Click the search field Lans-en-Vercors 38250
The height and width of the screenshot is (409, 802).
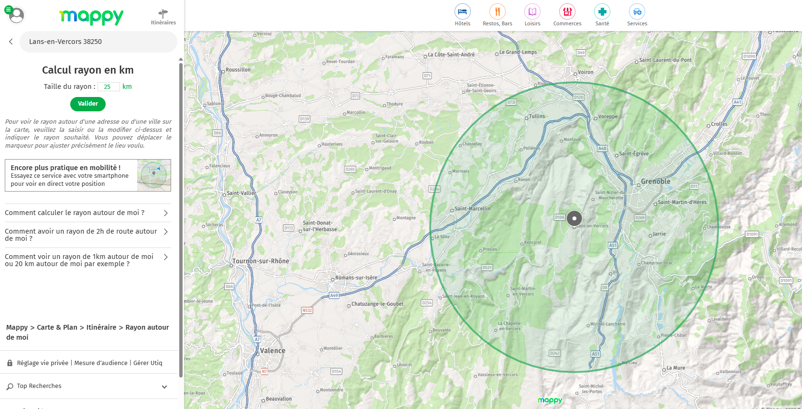98,42
